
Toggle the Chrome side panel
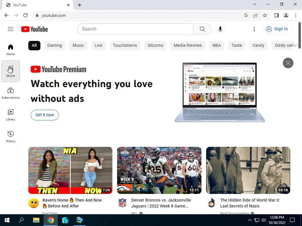[277, 15]
